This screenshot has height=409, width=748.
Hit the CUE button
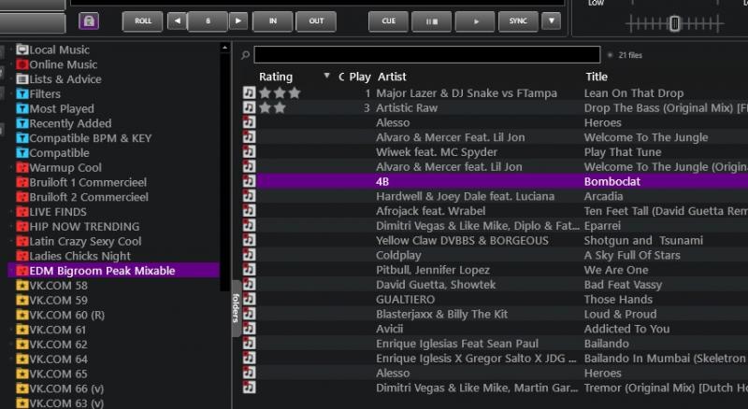point(388,21)
